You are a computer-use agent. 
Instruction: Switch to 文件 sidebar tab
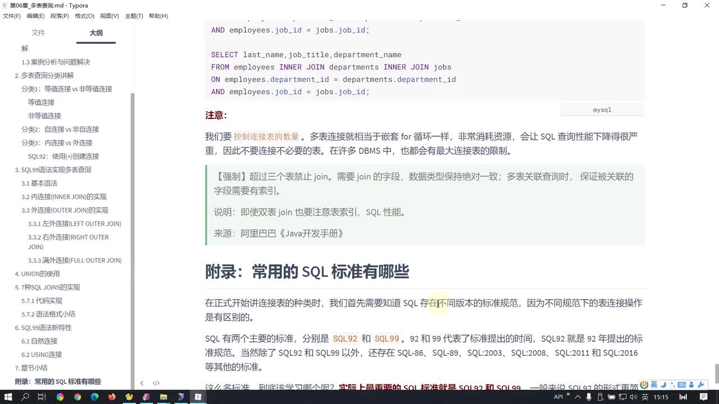coord(38,33)
